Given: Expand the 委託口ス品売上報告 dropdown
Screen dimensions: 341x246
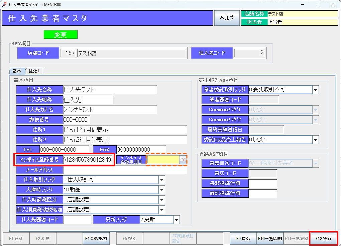Looking at the screenshot, I should (x=315, y=140).
